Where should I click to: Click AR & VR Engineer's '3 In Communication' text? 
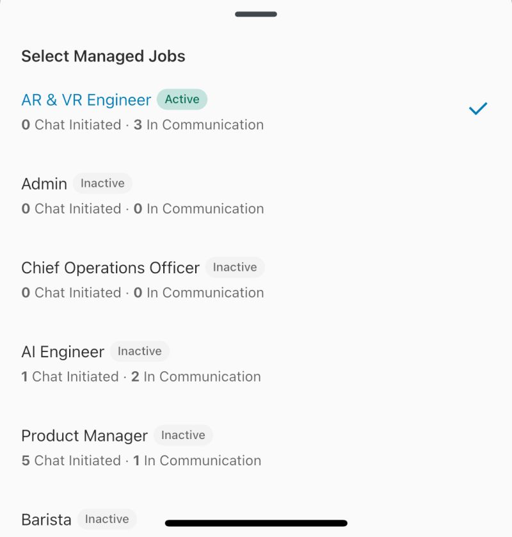[x=198, y=125]
